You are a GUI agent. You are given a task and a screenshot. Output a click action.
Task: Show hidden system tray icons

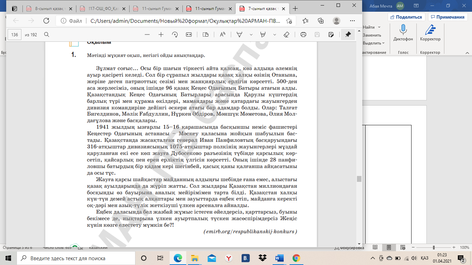373,258
